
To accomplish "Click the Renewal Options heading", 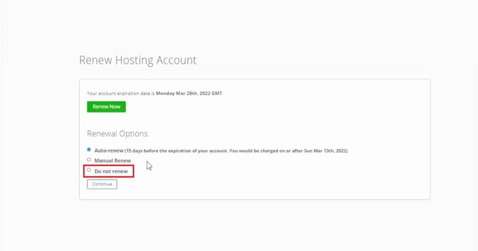I will (118, 134).
